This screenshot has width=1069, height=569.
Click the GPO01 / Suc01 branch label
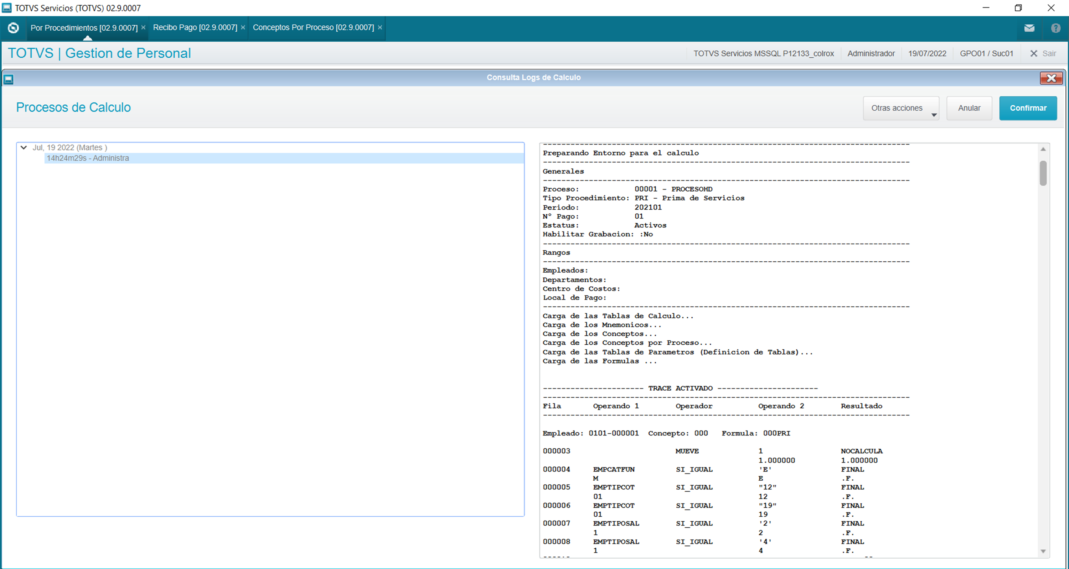point(986,53)
